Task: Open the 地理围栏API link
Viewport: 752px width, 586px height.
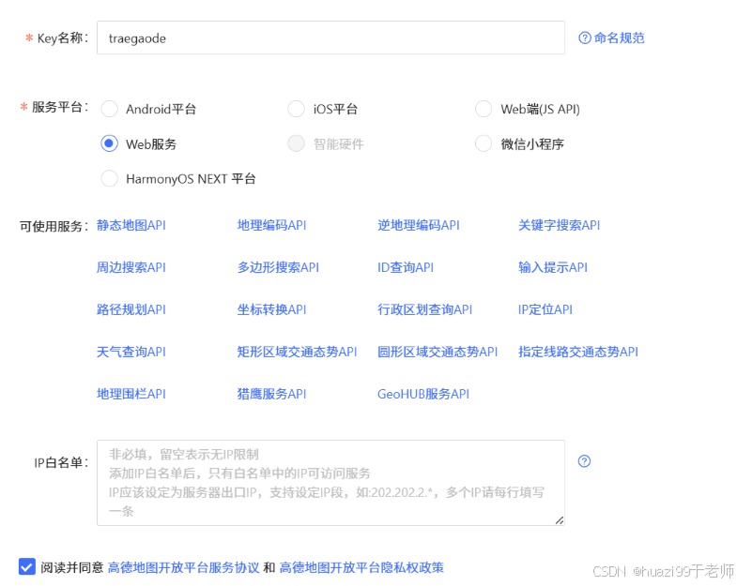Action: (x=130, y=394)
